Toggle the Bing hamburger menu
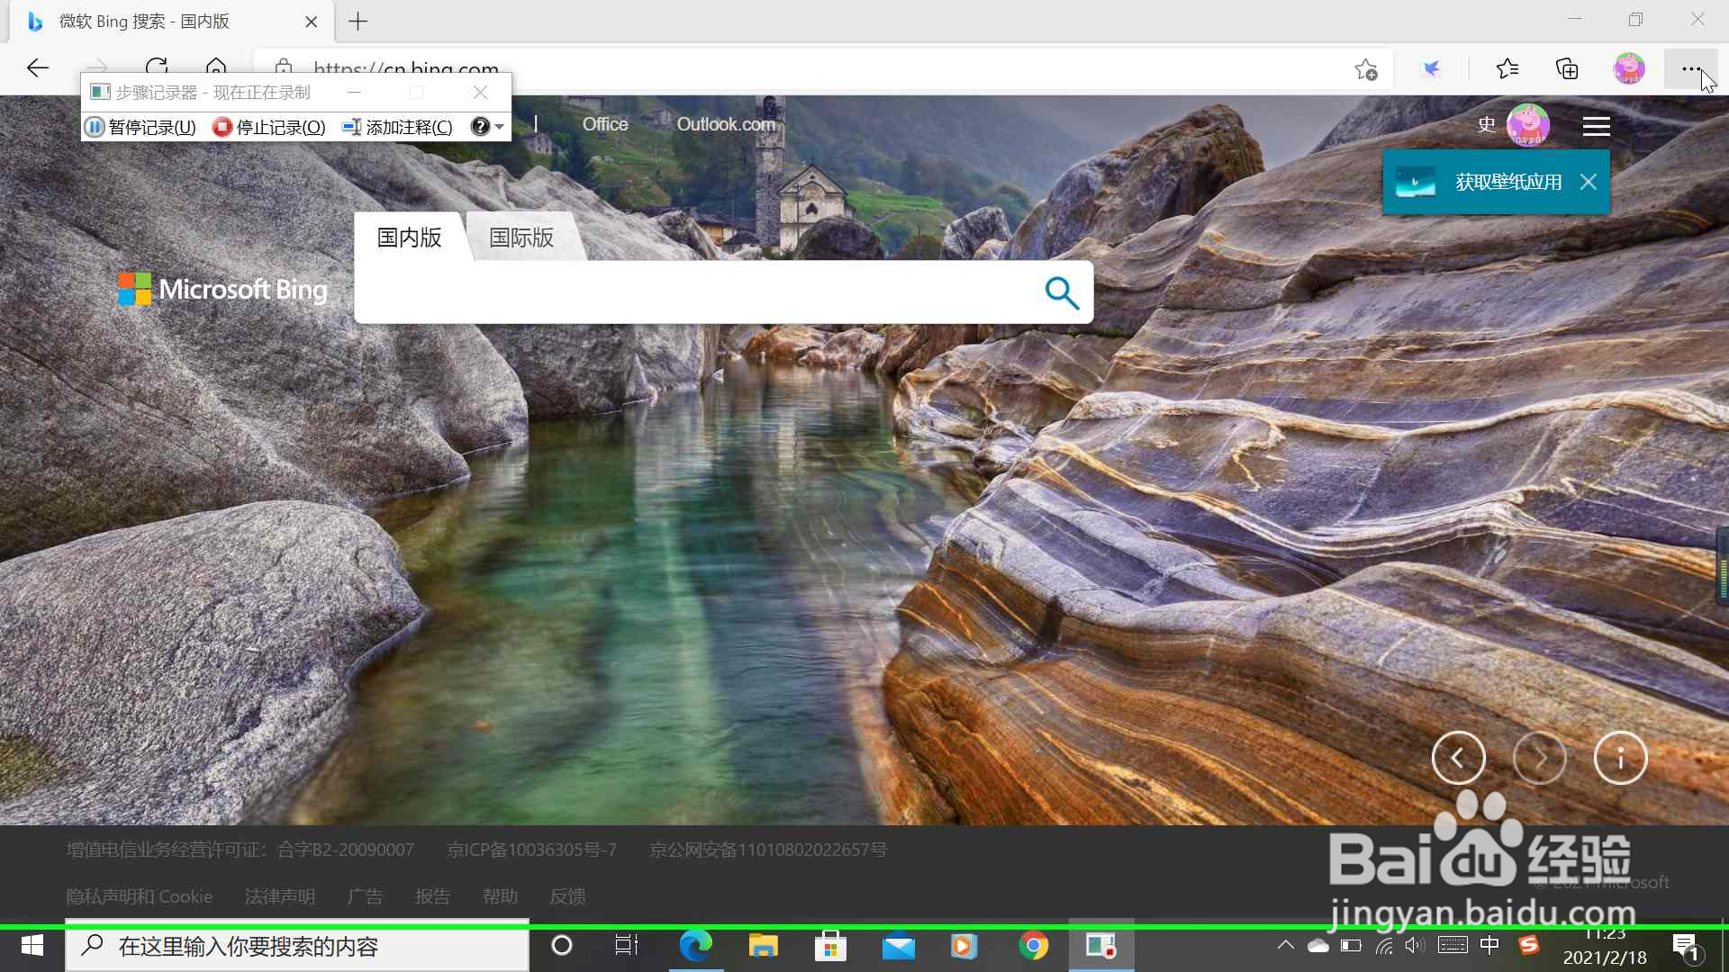1729x972 pixels. pyautogui.click(x=1598, y=125)
